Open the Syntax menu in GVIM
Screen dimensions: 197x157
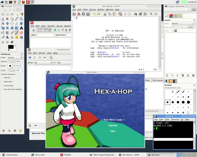click(93, 10)
